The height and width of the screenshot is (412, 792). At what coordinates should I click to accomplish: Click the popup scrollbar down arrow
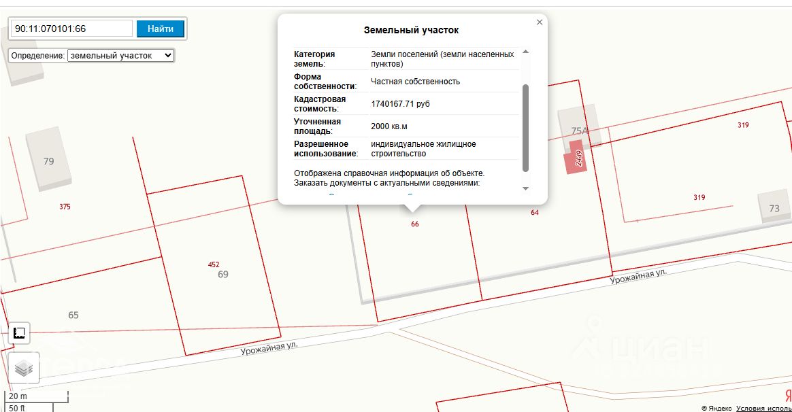coord(525,188)
